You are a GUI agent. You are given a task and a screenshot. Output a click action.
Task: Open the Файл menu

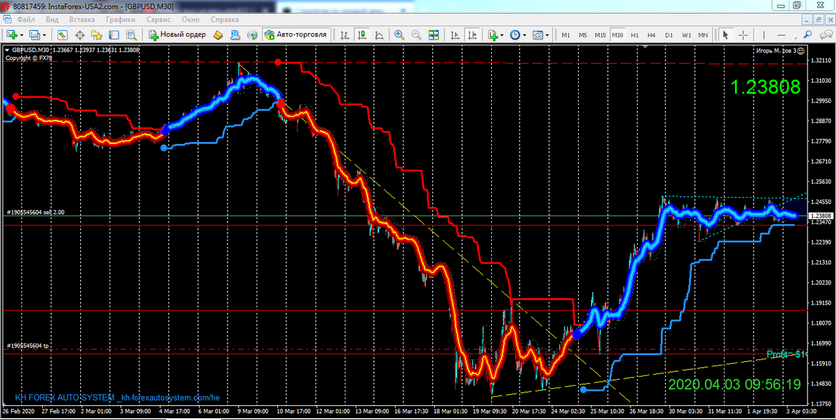point(26,19)
